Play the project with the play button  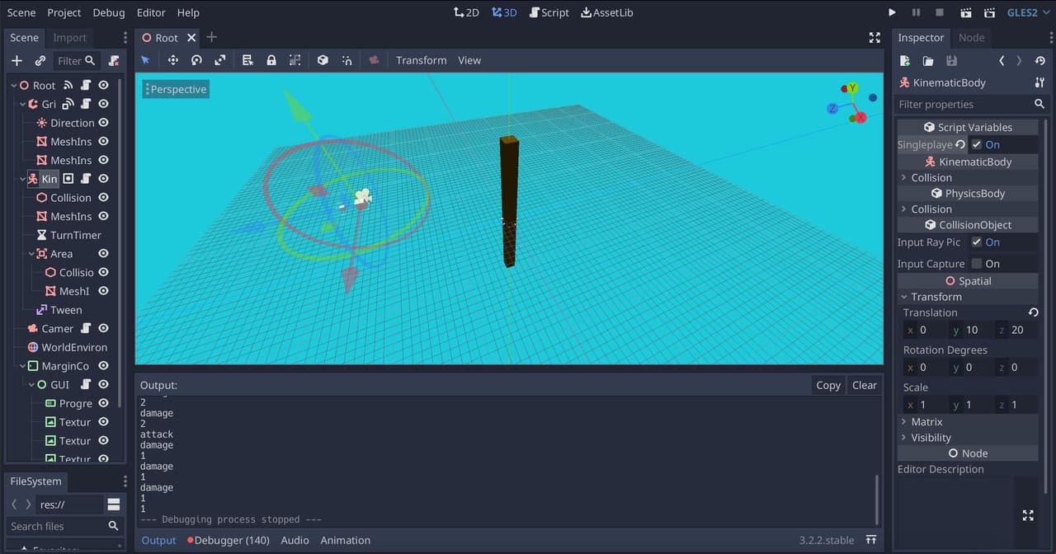[x=892, y=12]
